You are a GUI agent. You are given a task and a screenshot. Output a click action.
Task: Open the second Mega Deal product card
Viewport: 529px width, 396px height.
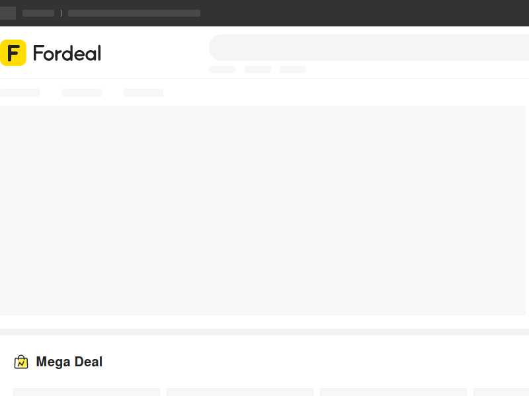240,392
